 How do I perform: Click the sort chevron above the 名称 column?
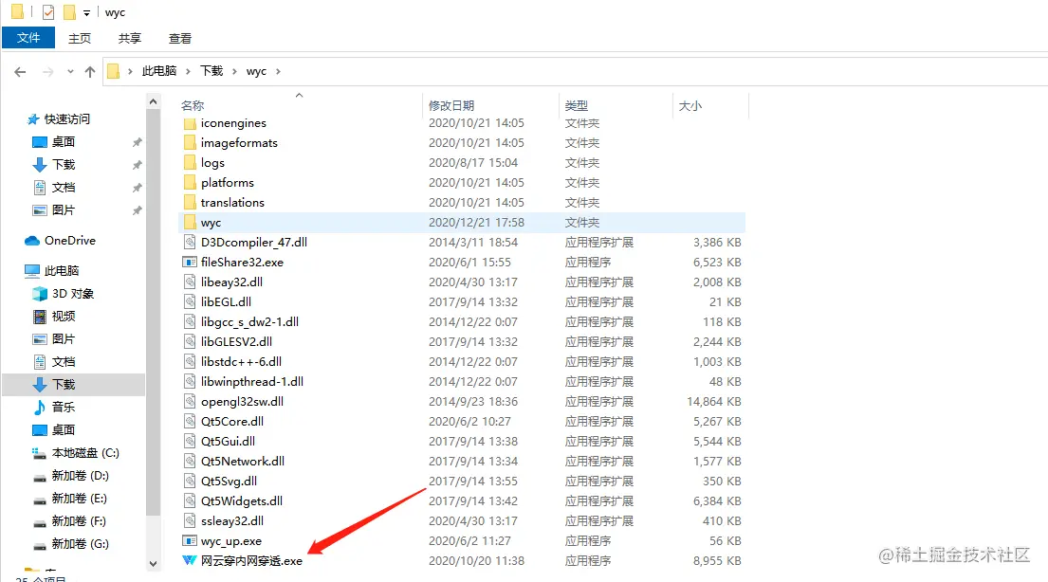pyautogui.click(x=299, y=96)
